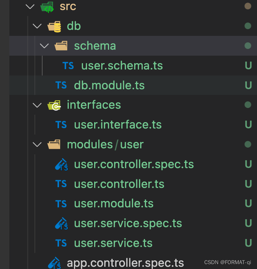Open user.controller.spec.ts file

(x=134, y=164)
